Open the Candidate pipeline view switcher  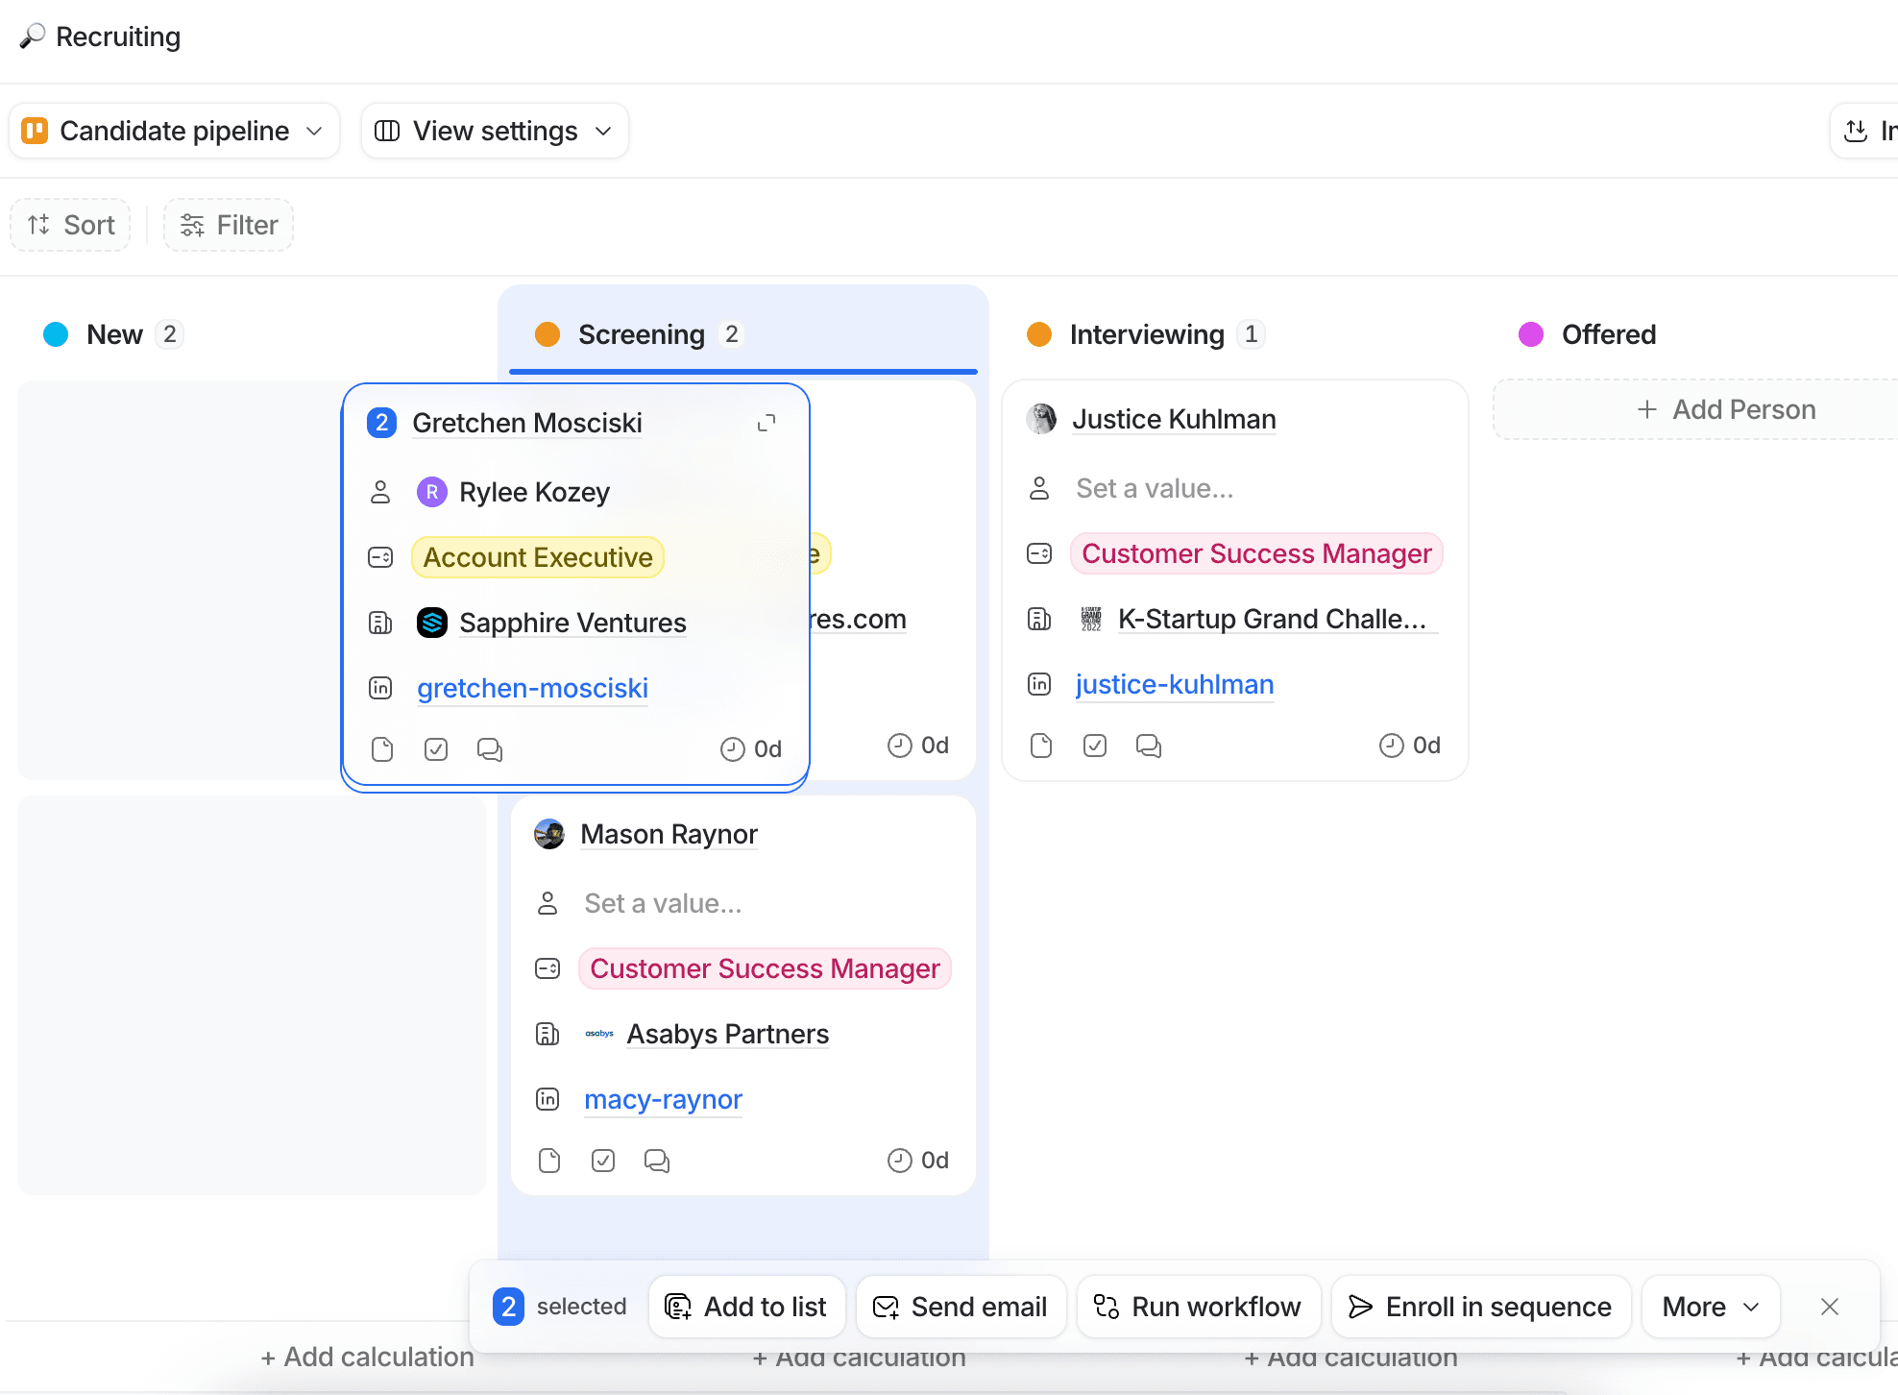pos(174,130)
